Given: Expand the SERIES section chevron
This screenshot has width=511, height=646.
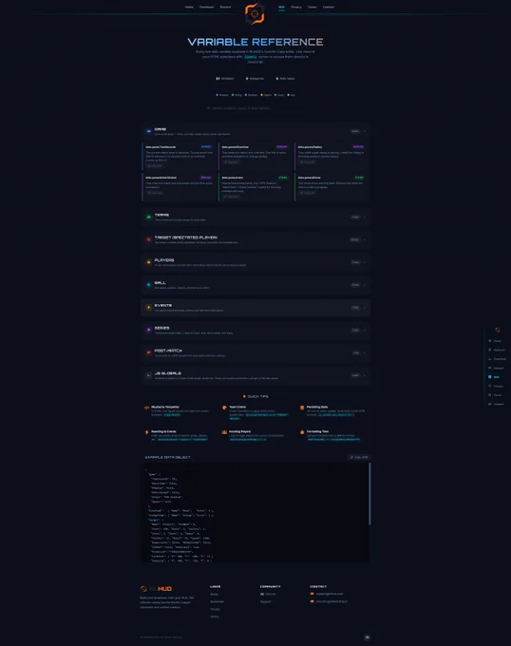Looking at the screenshot, I should (365, 331).
